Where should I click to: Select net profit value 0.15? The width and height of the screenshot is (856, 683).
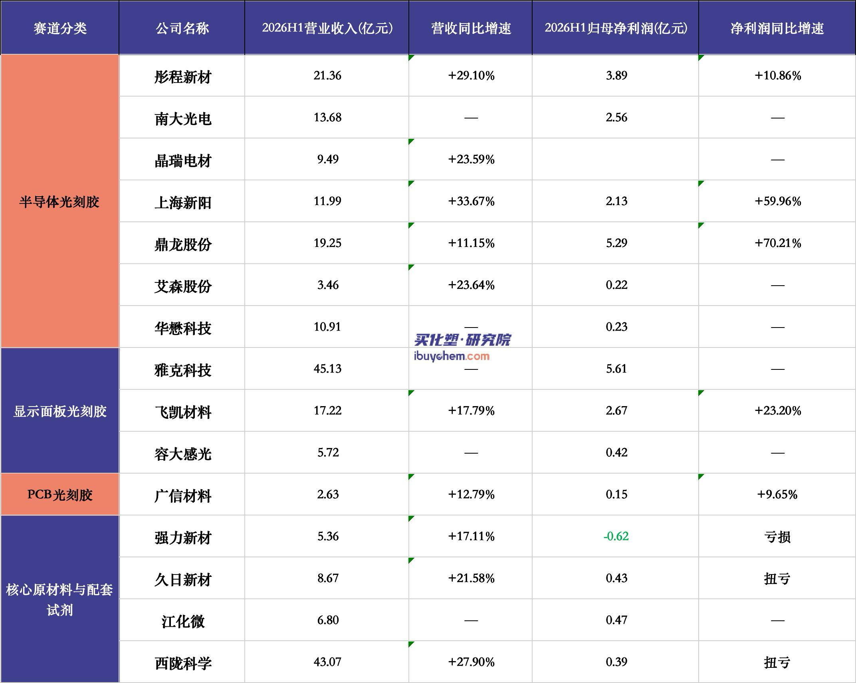(x=616, y=494)
